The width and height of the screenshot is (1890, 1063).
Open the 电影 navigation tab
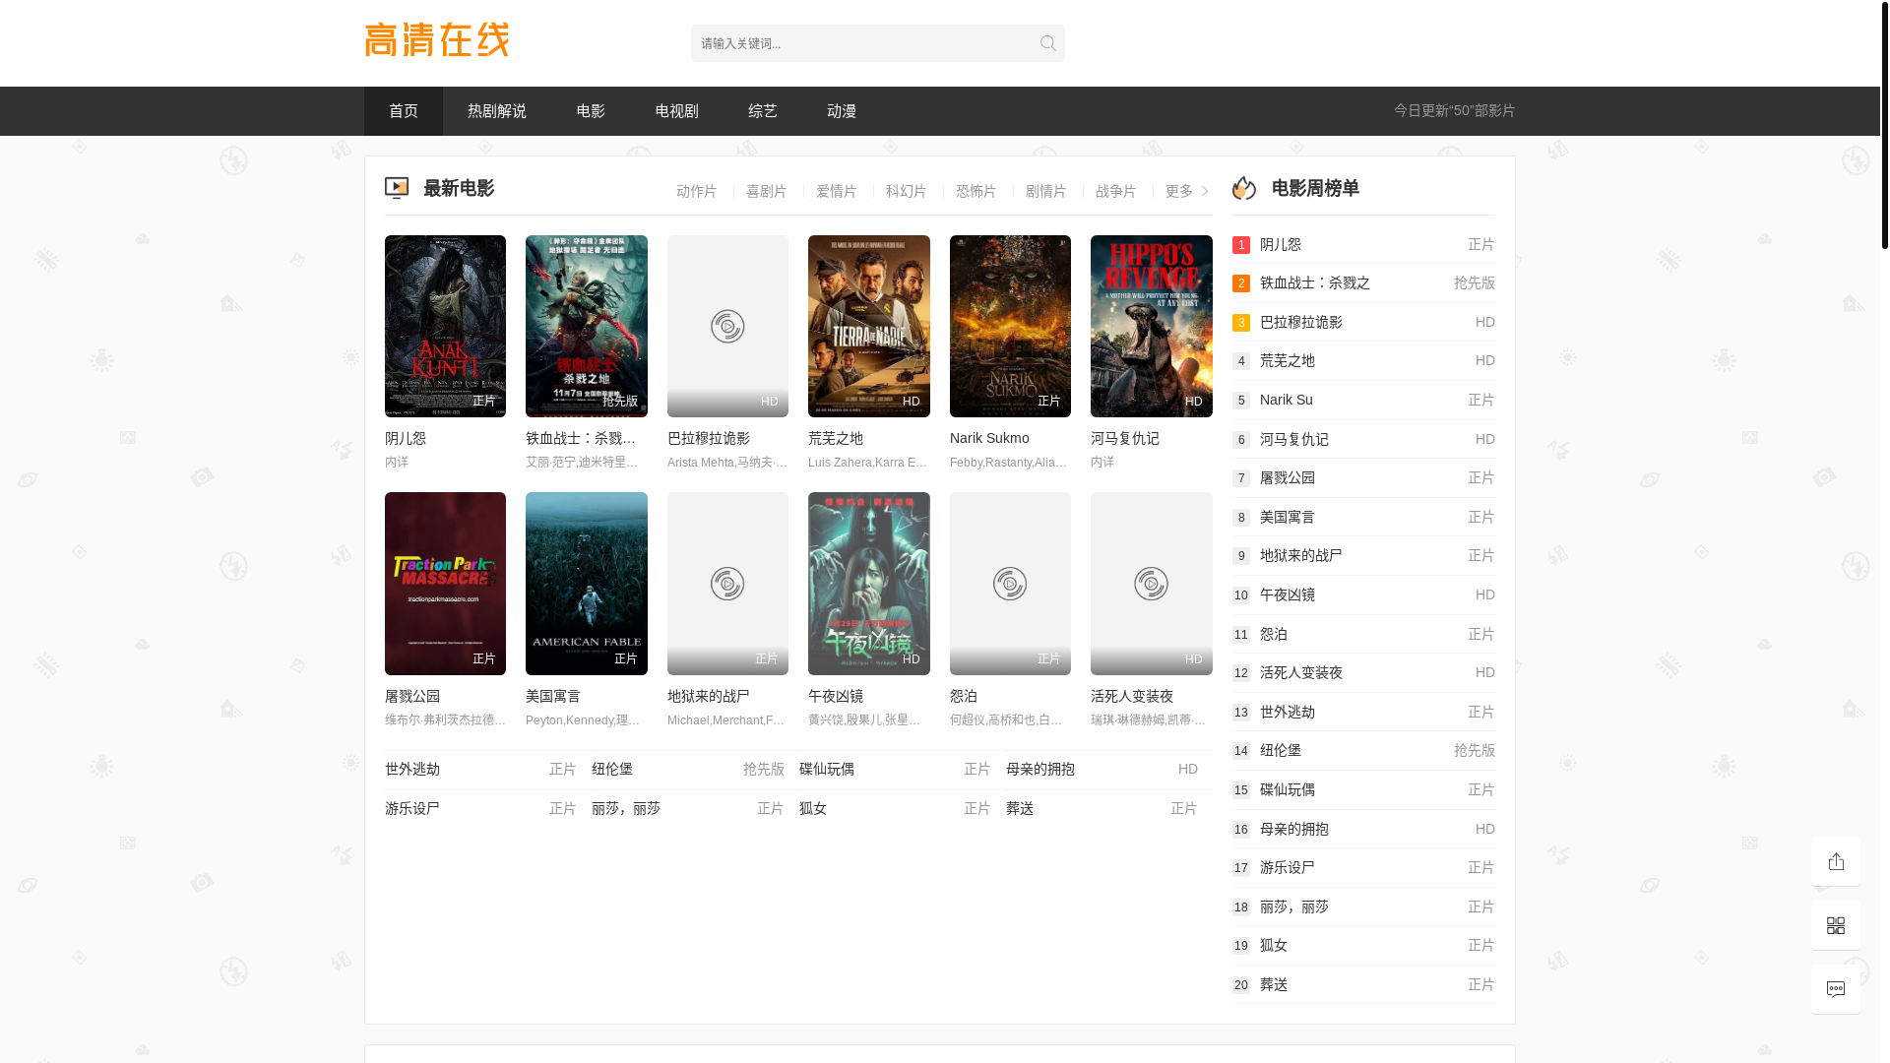click(591, 111)
